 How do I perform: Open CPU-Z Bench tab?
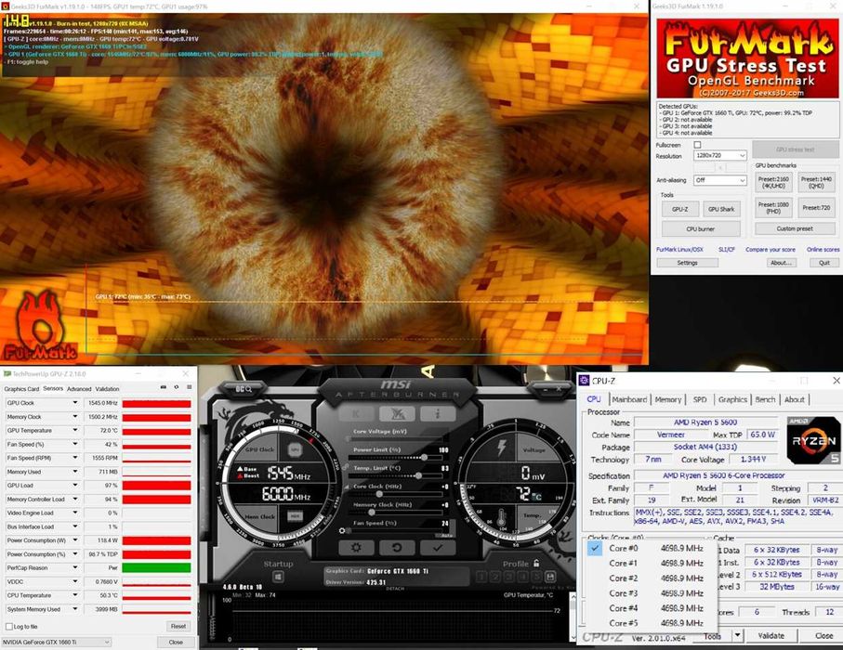tap(765, 399)
